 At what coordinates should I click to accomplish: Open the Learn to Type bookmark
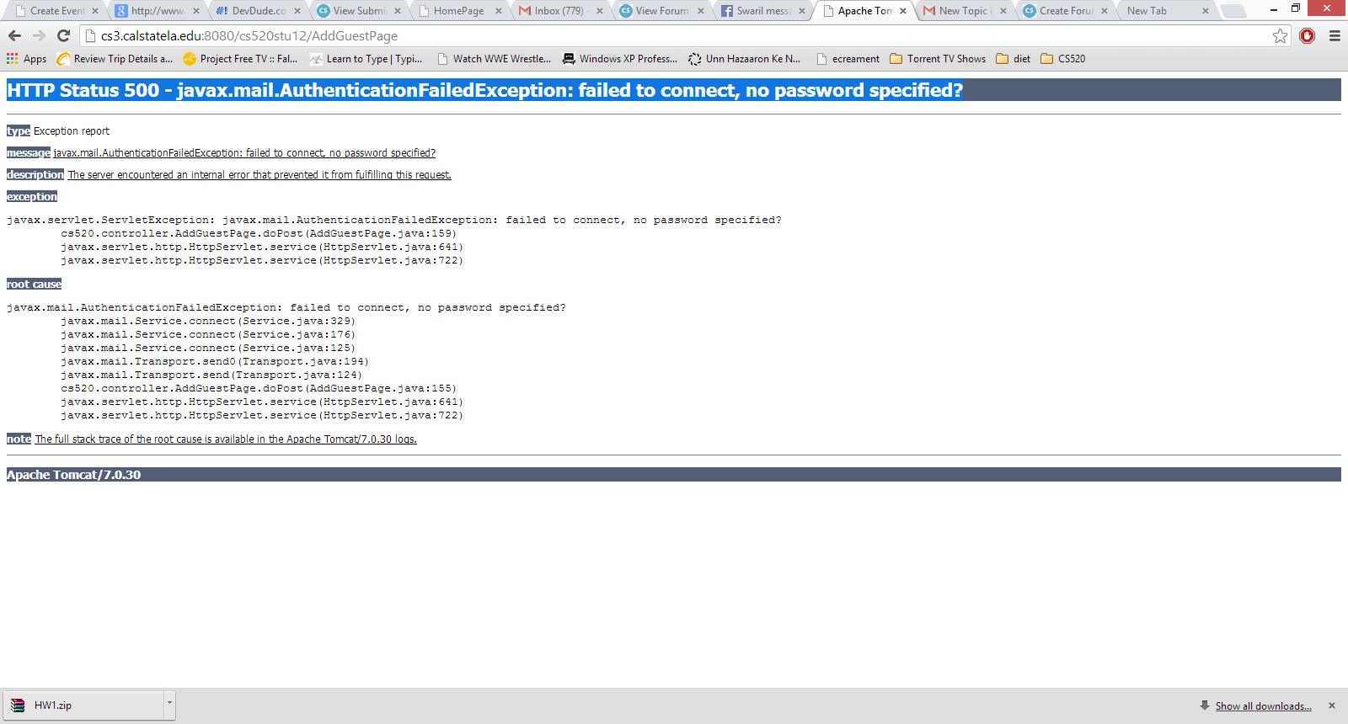(366, 59)
